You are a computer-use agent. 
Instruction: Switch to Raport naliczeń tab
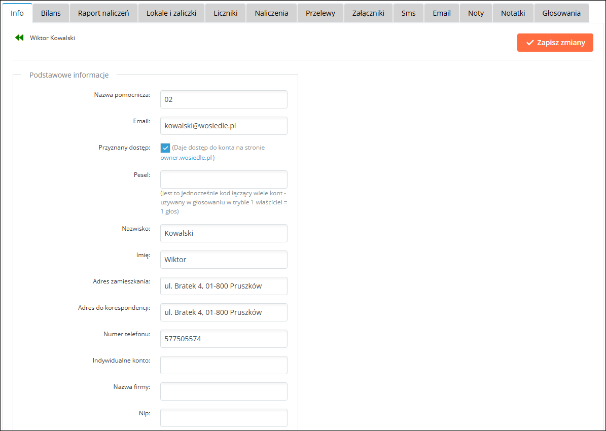(x=103, y=13)
